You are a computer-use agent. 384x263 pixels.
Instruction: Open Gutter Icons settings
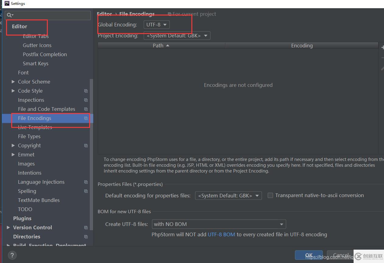coord(37,45)
